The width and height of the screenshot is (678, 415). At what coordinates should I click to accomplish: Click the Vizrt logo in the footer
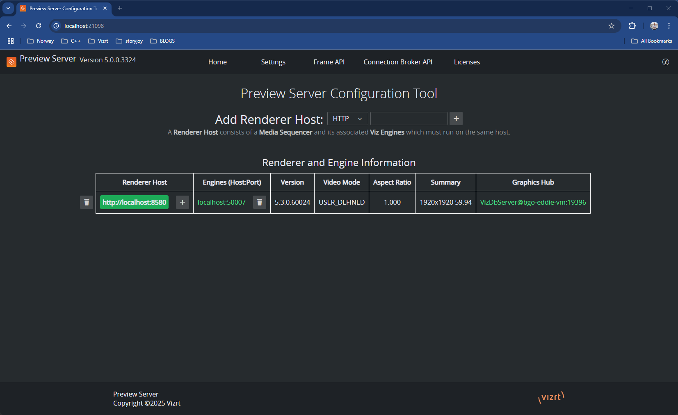pyautogui.click(x=551, y=397)
